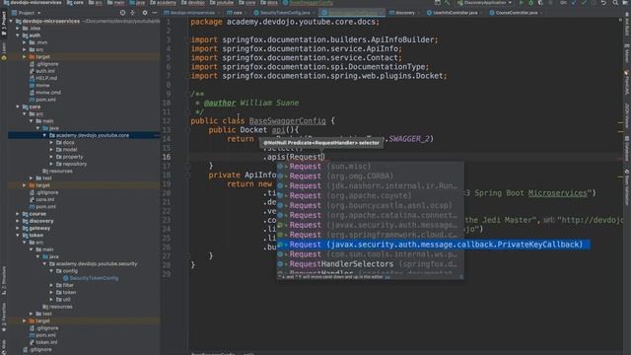Open Project panel settings gear
The image size is (631, 355).
coord(145,13)
